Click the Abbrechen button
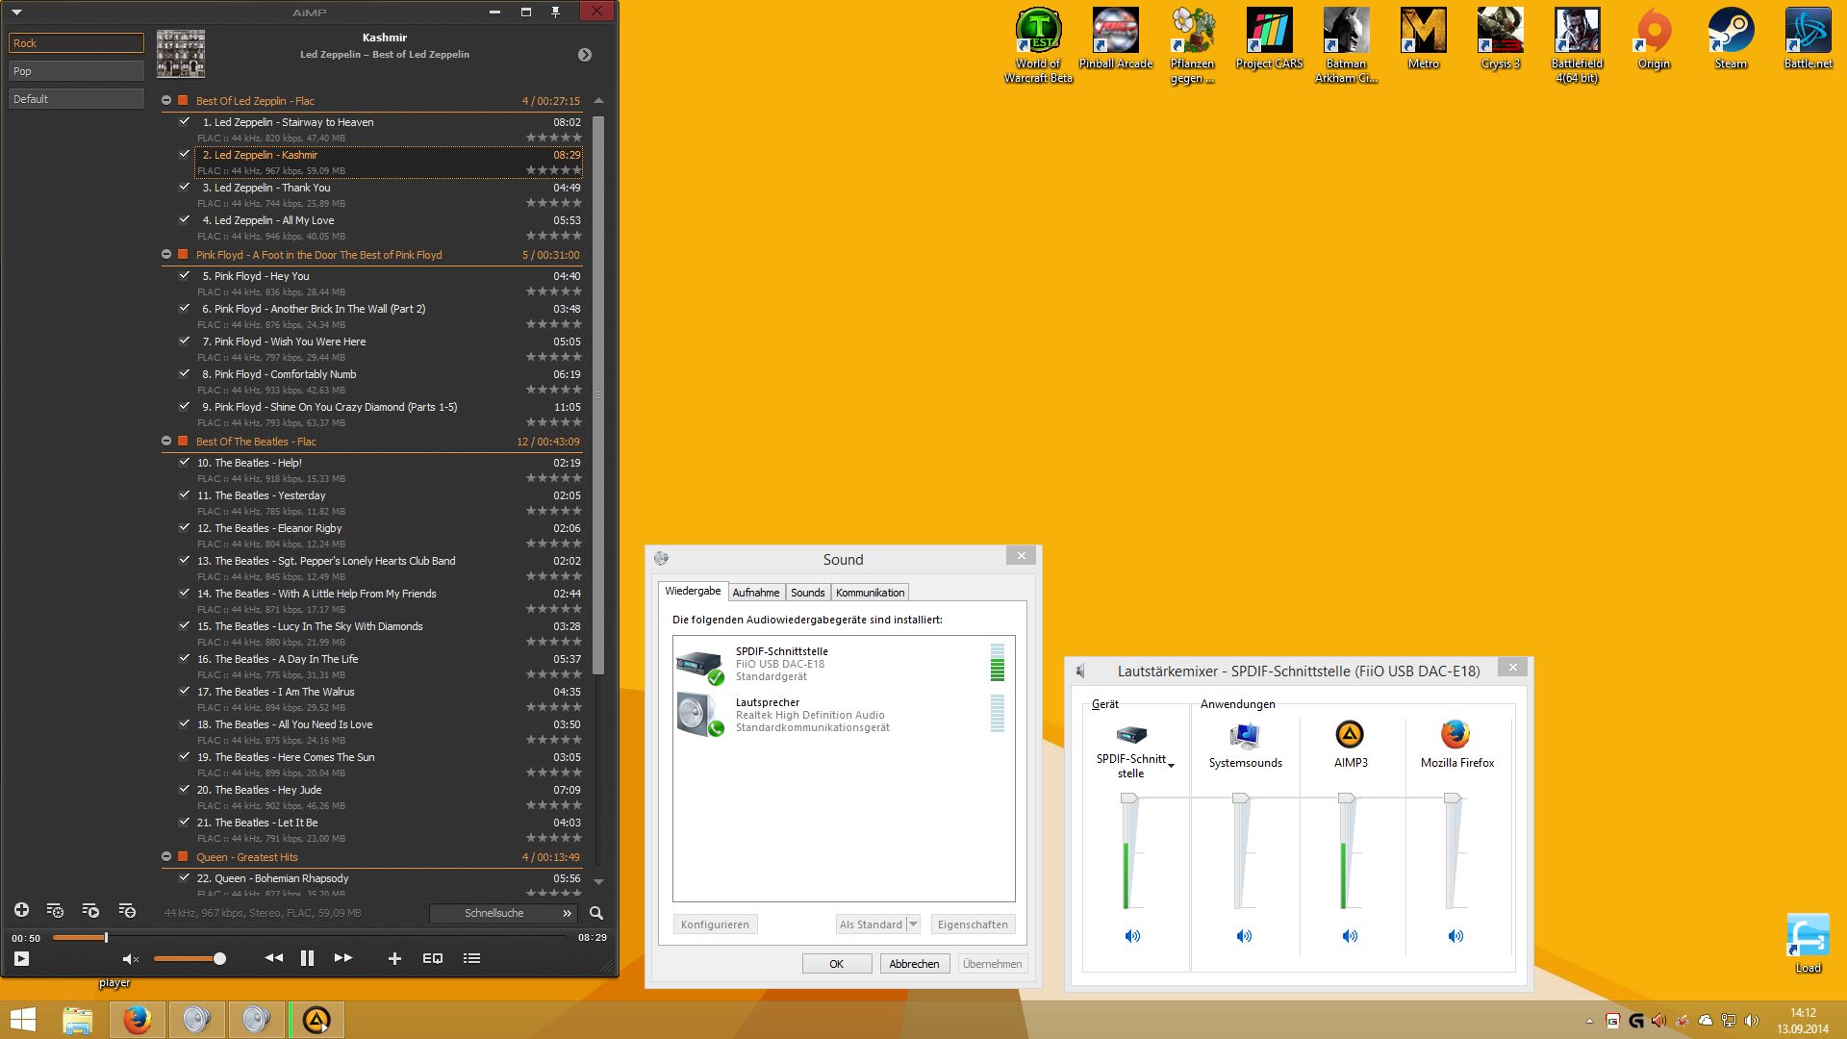 click(913, 964)
